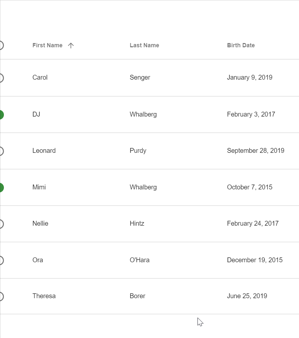Sort by the Last Name column header
The width and height of the screenshot is (299, 338).
[144, 45]
